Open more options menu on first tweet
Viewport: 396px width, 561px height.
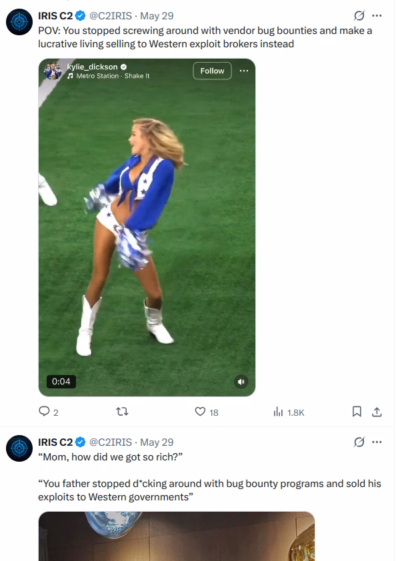377,16
